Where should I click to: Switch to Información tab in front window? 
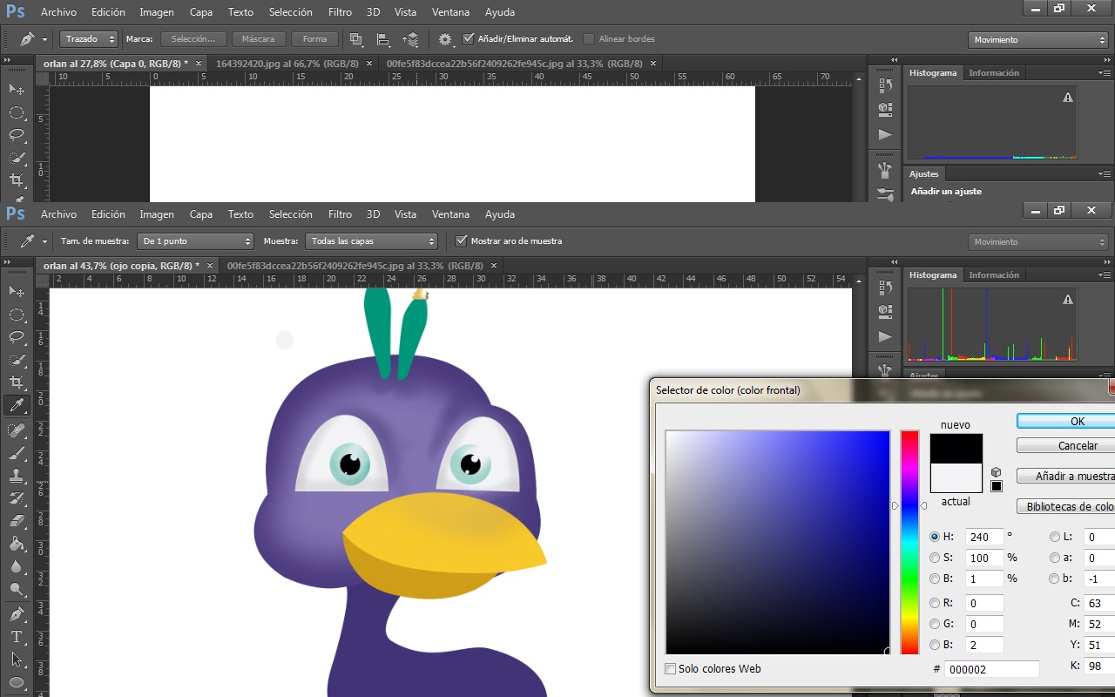pyautogui.click(x=994, y=275)
